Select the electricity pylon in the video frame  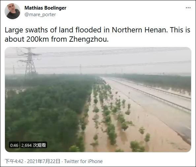[30, 62]
